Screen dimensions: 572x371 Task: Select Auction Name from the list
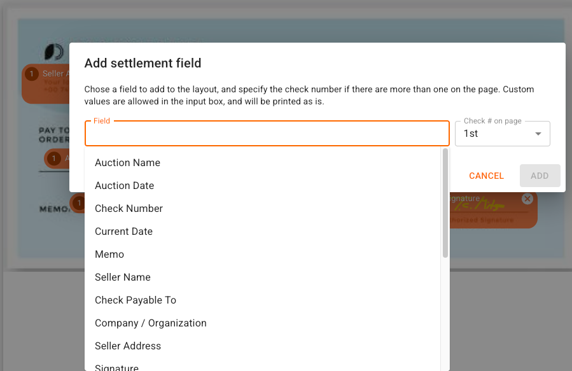click(x=127, y=163)
